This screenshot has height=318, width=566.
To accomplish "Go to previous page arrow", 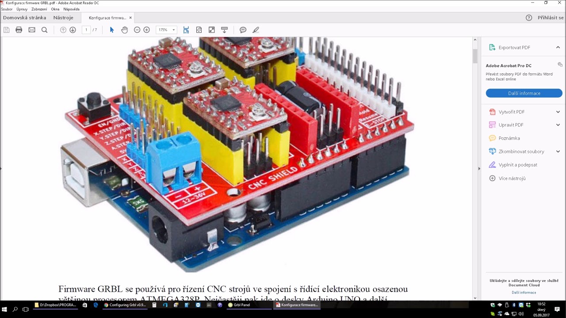I will tap(63, 30).
